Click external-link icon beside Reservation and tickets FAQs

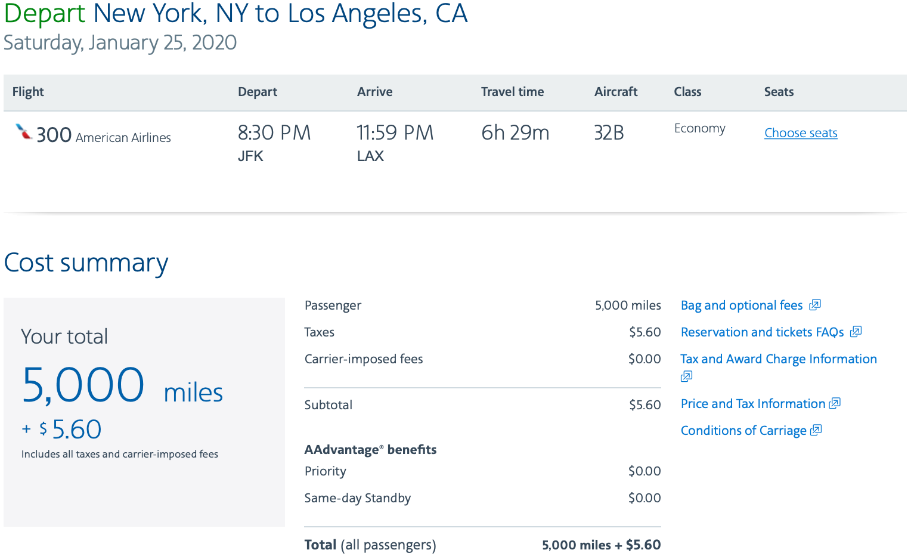[x=856, y=332]
